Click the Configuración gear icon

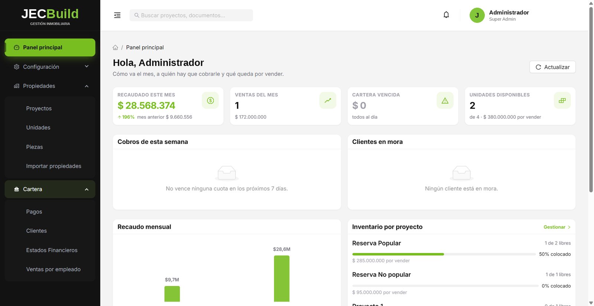17,67
